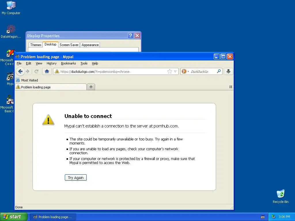Click the Forward navigation arrow
This screenshot has width=295, height=221.
(28, 71)
